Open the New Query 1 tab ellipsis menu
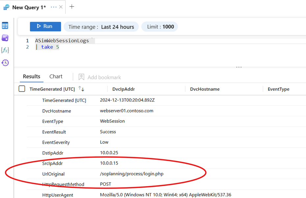Screen dimensions: 306x198 tap(54, 7)
